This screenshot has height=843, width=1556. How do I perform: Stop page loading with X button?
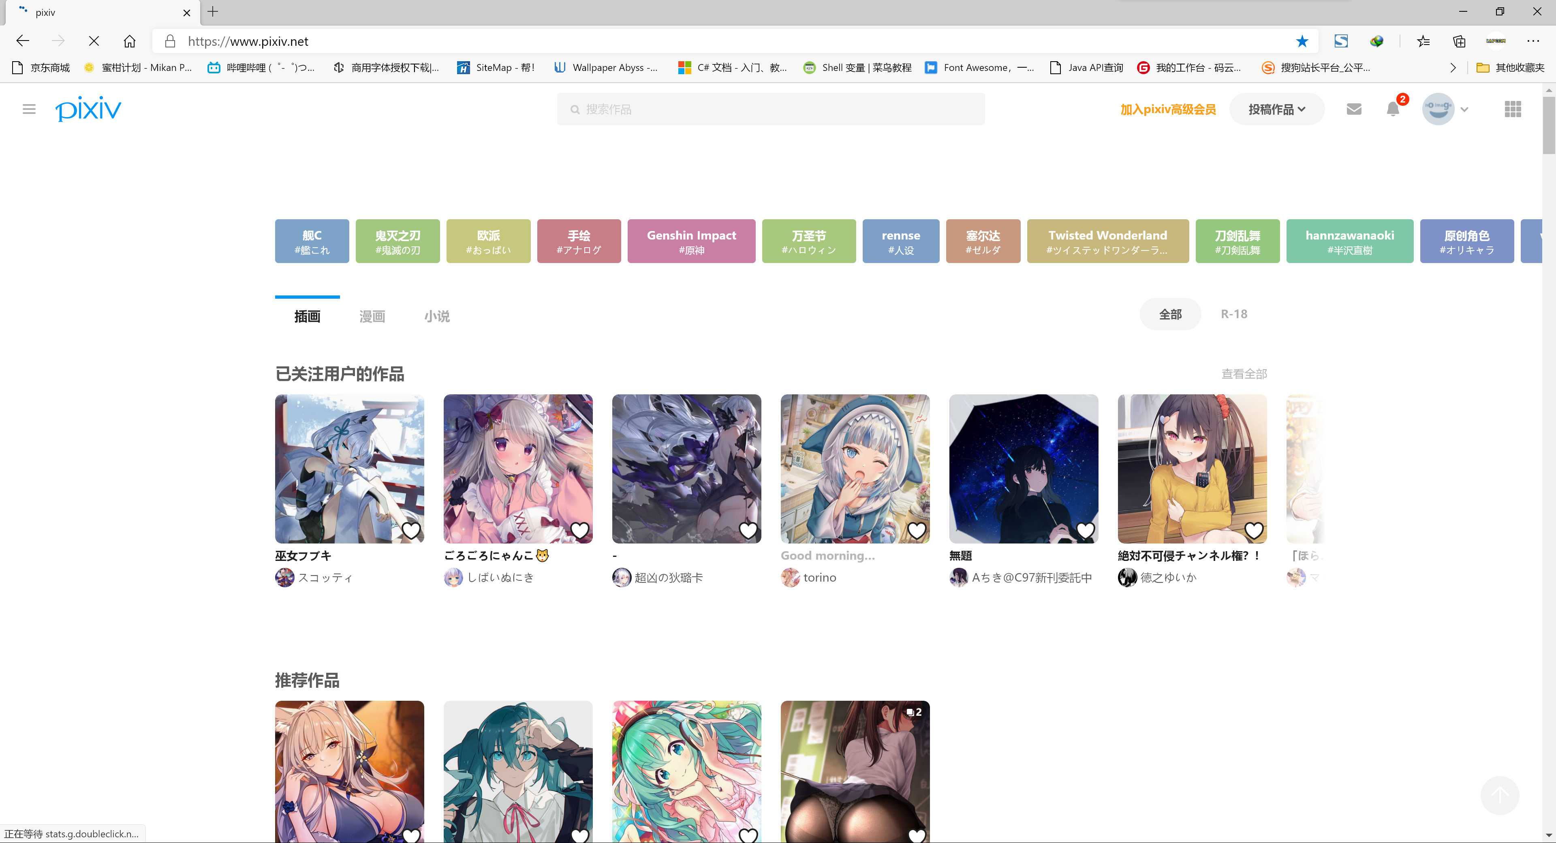(x=94, y=41)
